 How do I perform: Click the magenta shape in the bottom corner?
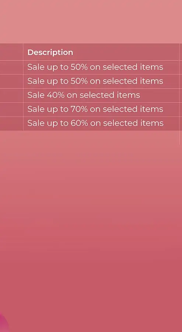coord(3,323)
